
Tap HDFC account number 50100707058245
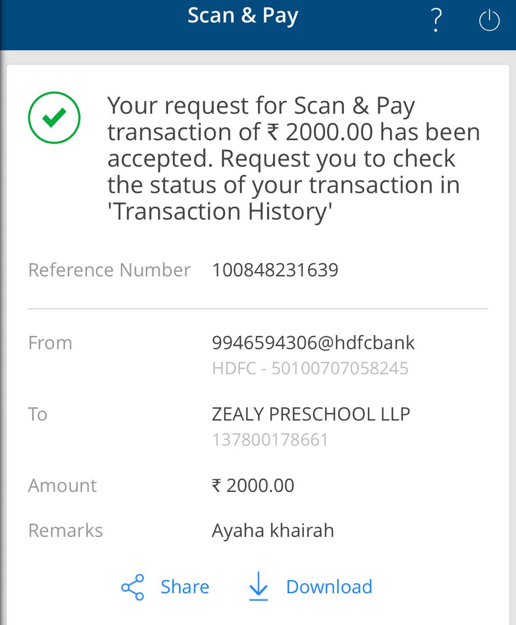[310, 368]
